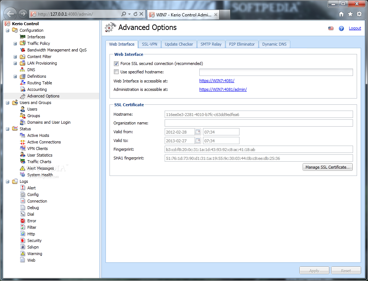Open the Sslvpn log entry

pos(33,247)
